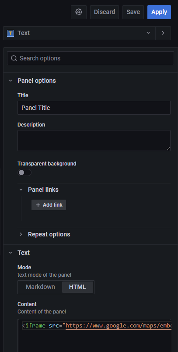The width and height of the screenshot is (178, 352).
Task: Click the Text visualization type icon
Action: tap(10, 33)
